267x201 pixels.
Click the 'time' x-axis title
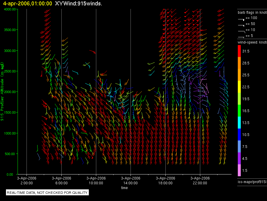125,188
